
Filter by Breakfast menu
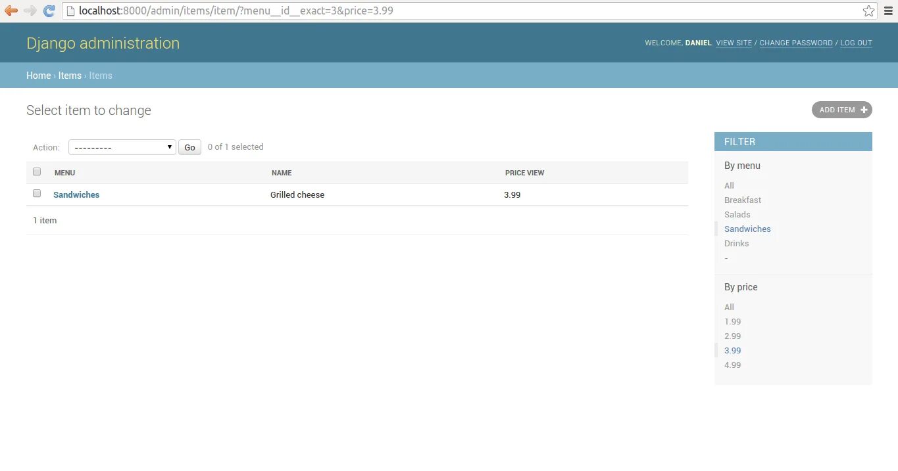pos(743,200)
